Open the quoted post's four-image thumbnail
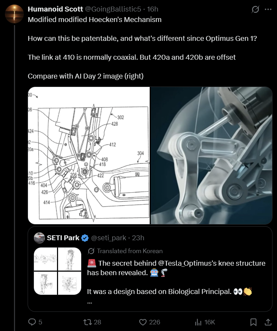 pyautogui.click(x=58, y=271)
